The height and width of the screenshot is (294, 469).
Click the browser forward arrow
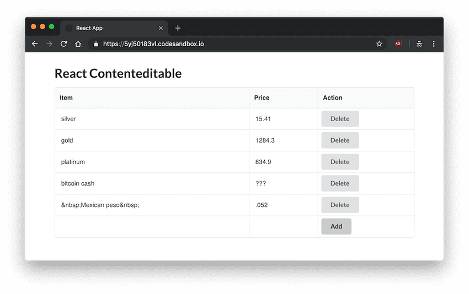coord(49,44)
